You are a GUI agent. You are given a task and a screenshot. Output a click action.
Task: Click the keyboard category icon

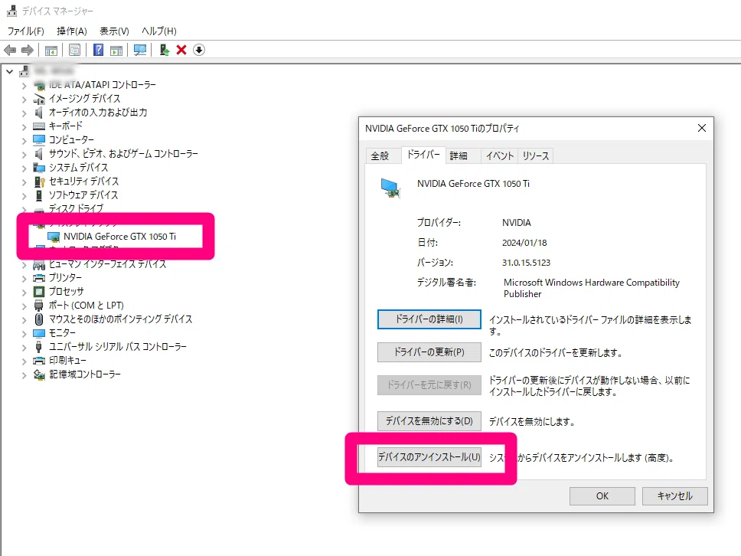pos(39,126)
